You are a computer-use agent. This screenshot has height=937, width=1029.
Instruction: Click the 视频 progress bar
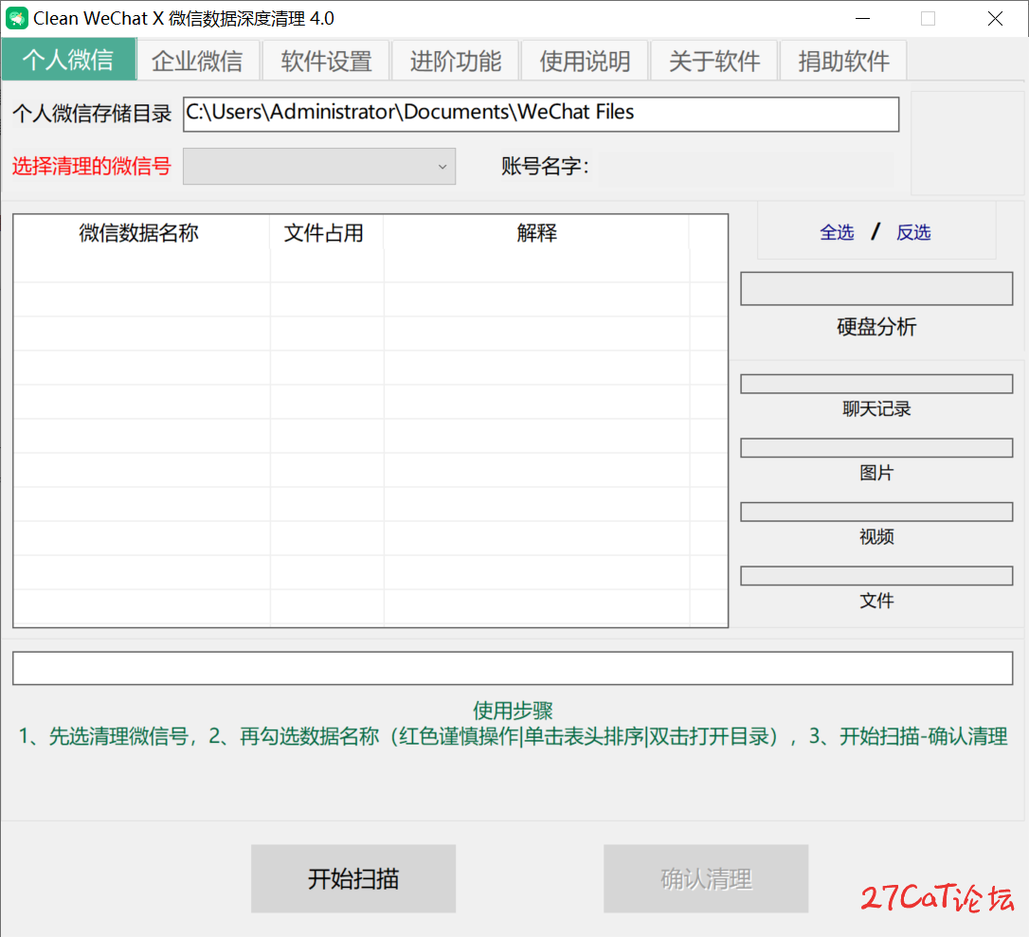pos(876,512)
